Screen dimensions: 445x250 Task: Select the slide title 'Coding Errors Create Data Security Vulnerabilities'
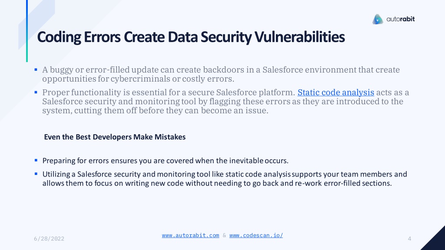[x=191, y=37]
